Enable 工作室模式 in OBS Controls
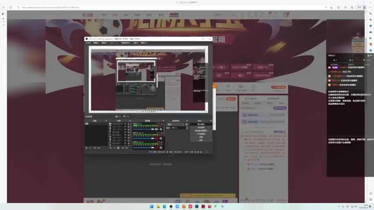Viewport: 374px width, 210px height. point(201,134)
